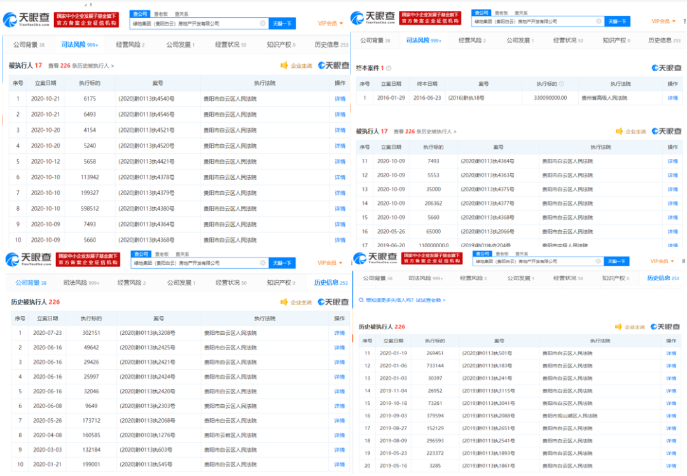Open 详情 for case (2020)黔0113执2066号
The width and height of the screenshot is (687, 476).
click(672, 232)
